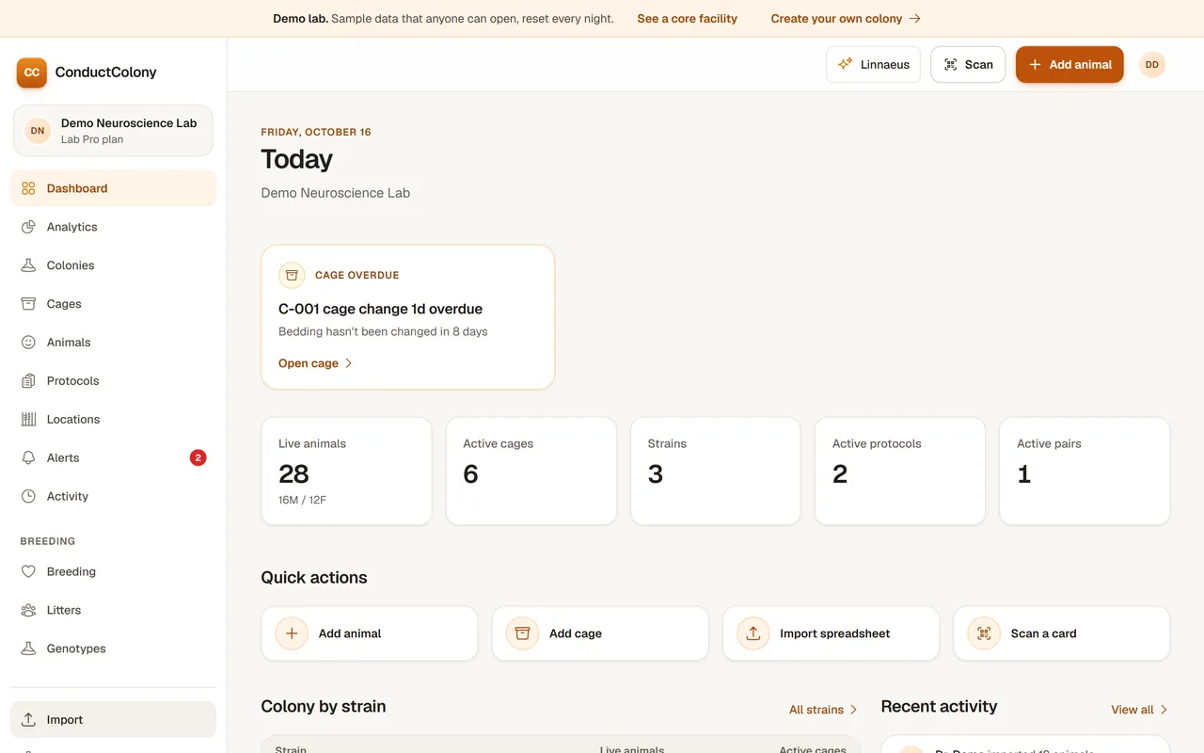Click the Breeding heart icon
Viewport: 1204px width, 753px height.
(28, 571)
